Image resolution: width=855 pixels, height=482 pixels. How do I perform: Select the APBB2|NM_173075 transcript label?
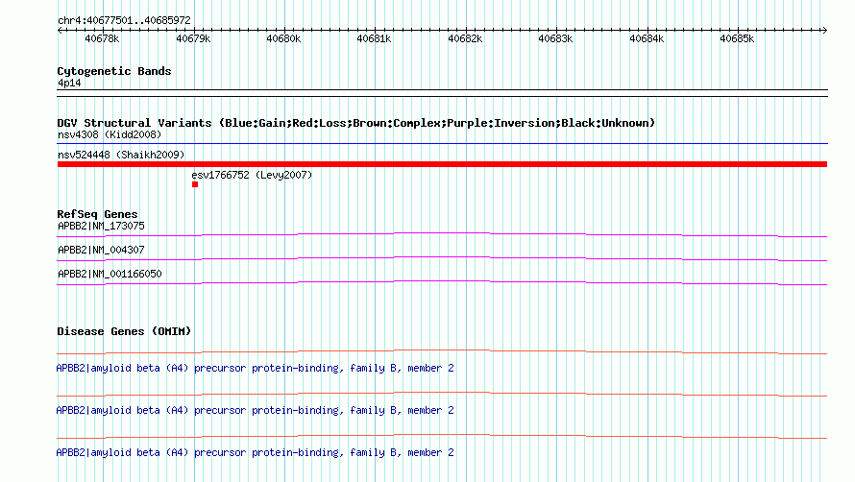(x=102, y=226)
